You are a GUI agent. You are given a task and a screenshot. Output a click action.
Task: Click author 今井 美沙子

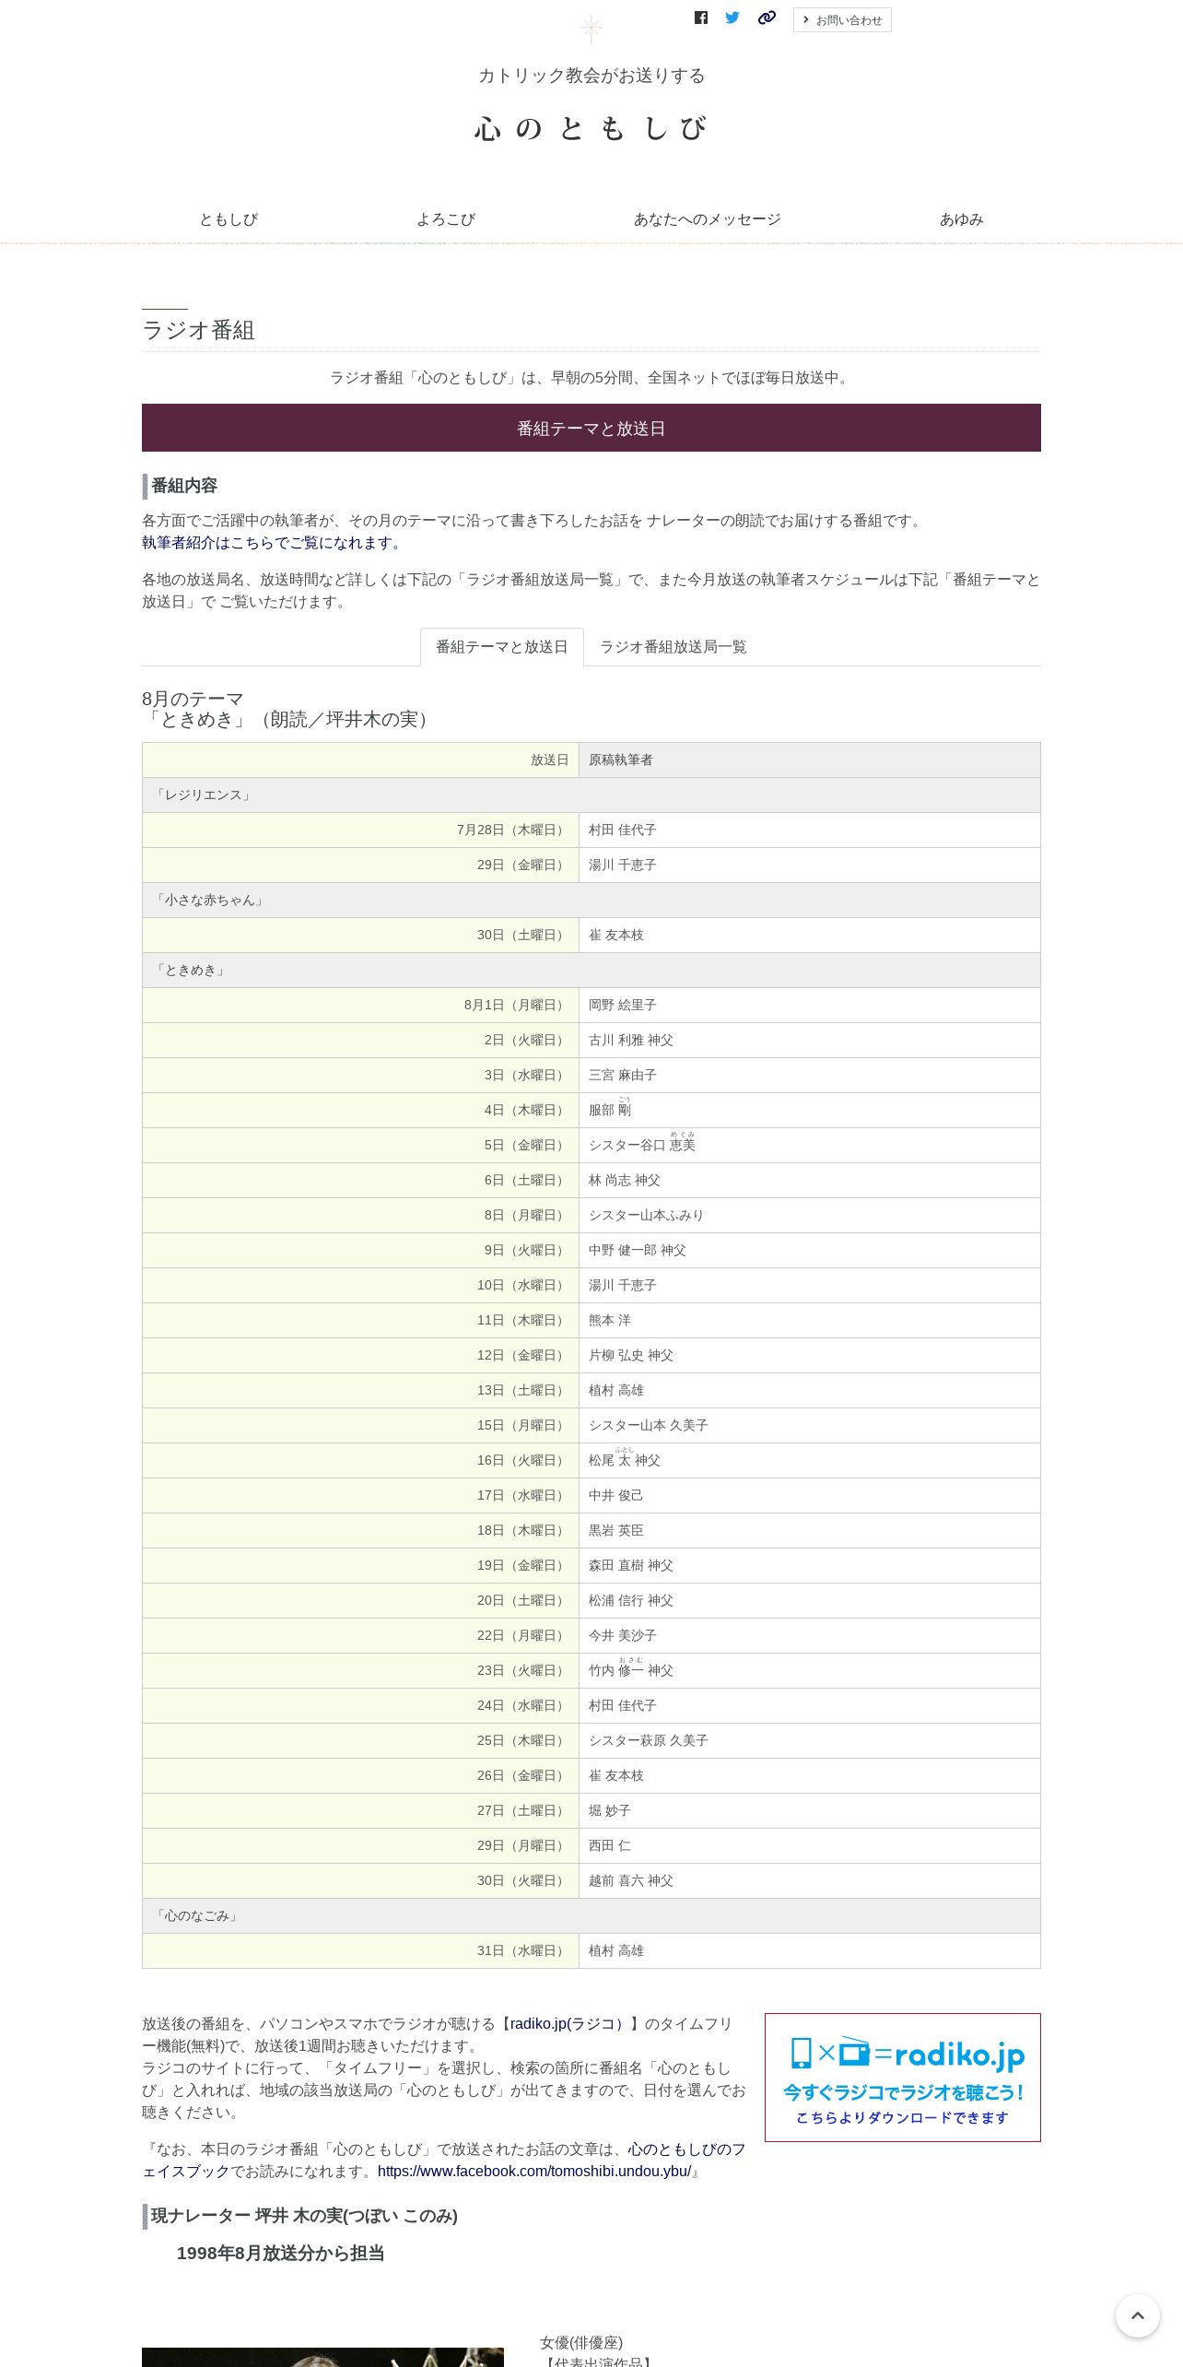point(623,1636)
